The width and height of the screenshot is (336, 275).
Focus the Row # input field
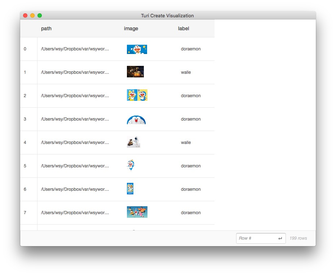tap(257, 238)
